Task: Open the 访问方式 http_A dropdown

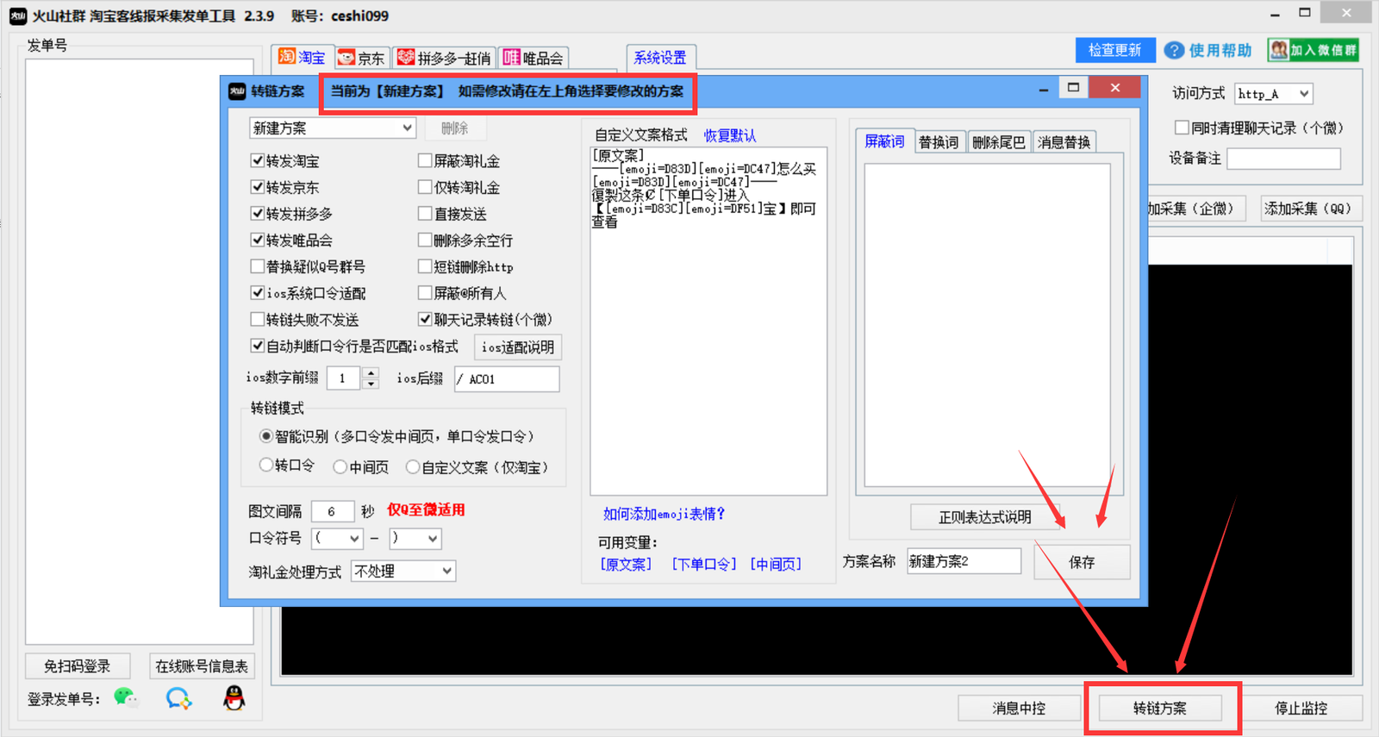Action: click(x=1274, y=93)
